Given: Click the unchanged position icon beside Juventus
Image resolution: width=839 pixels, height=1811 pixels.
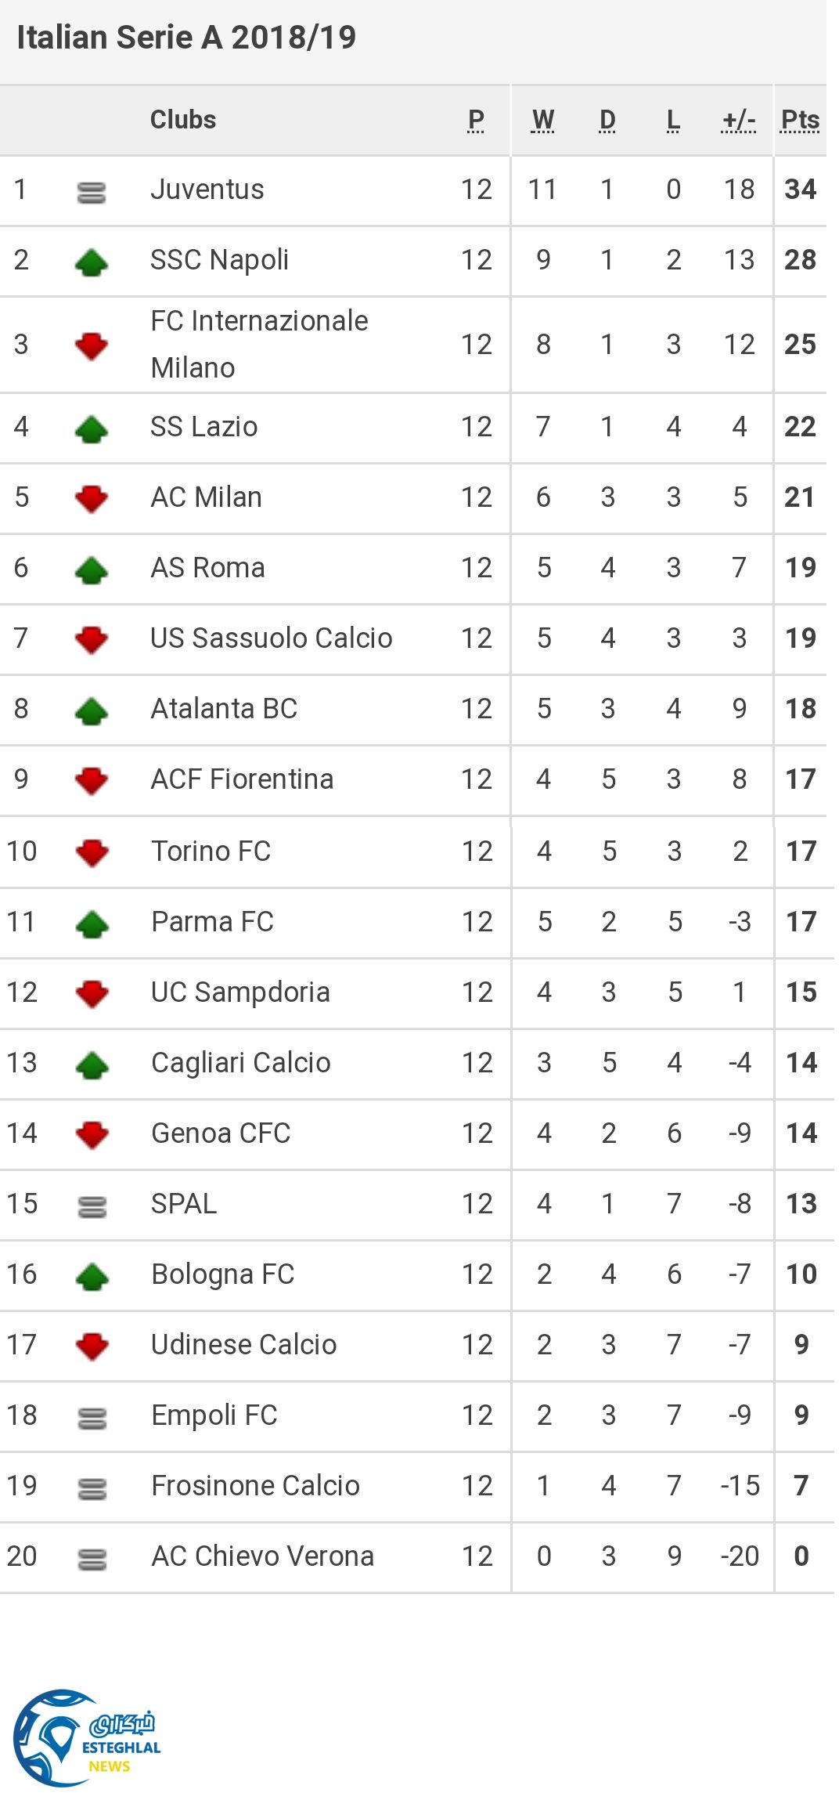Looking at the screenshot, I should click(92, 192).
